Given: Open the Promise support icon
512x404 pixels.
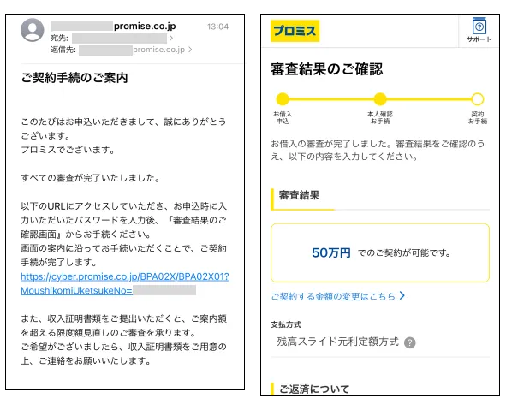Looking at the screenshot, I should (x=479, y=27).
